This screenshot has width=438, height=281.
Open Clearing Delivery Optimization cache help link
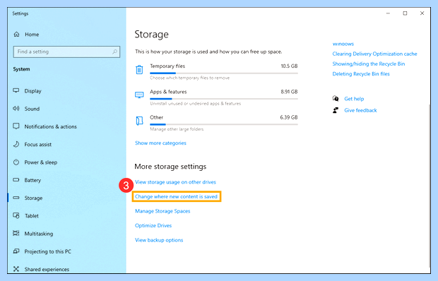pos(374,54)
